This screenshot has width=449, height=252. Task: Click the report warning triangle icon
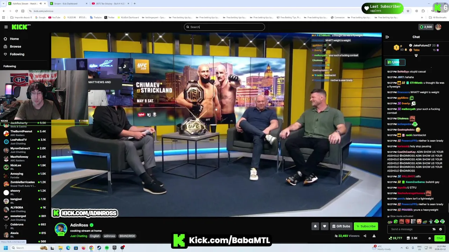374,236
